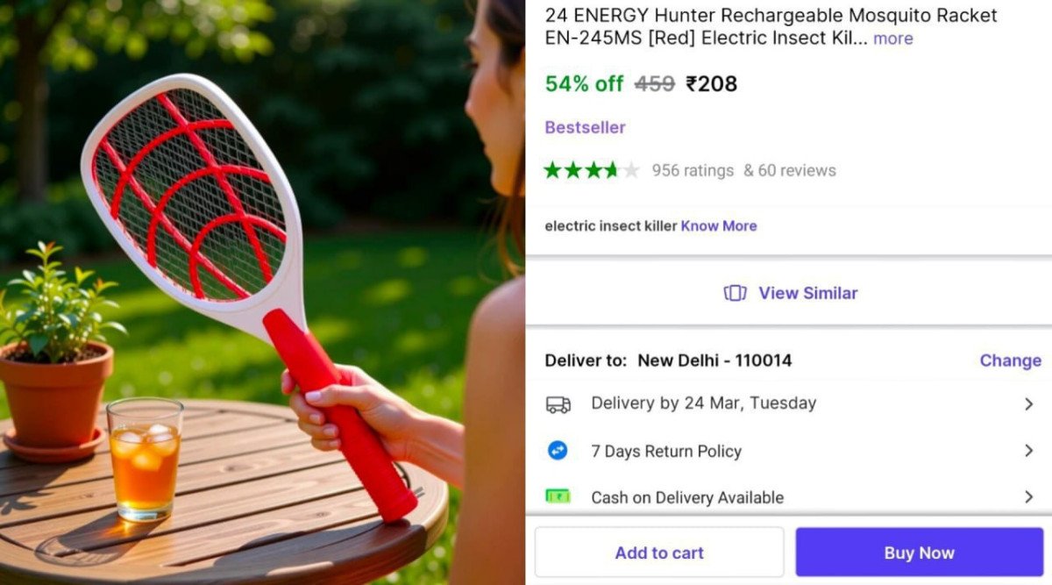Change the delivery address to another pincode
Image resolution: width=1052 pixels, height=585 pixels.
coord(1010,360)
